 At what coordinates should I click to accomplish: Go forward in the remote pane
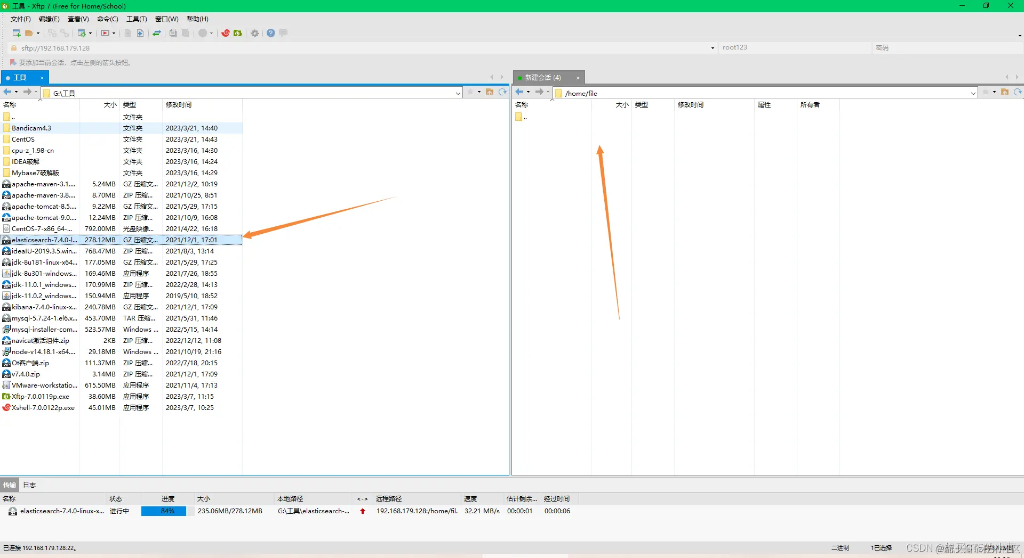[539, 92]
